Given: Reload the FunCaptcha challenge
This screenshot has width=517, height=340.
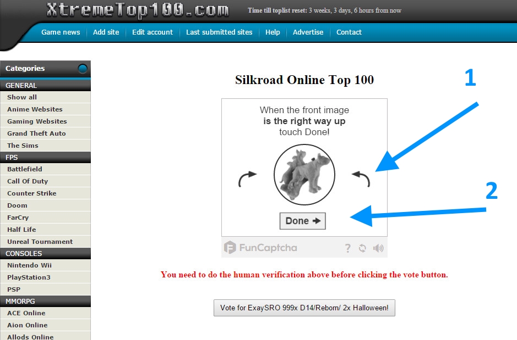Looking at the screenshot, I should [x=362, y=248].
